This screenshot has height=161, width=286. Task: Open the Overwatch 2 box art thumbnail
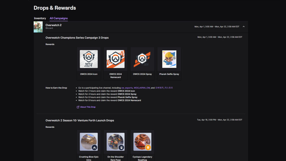coord(38,27)
